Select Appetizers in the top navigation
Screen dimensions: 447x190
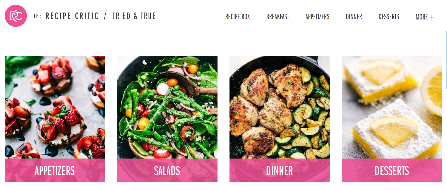[317, 17]
